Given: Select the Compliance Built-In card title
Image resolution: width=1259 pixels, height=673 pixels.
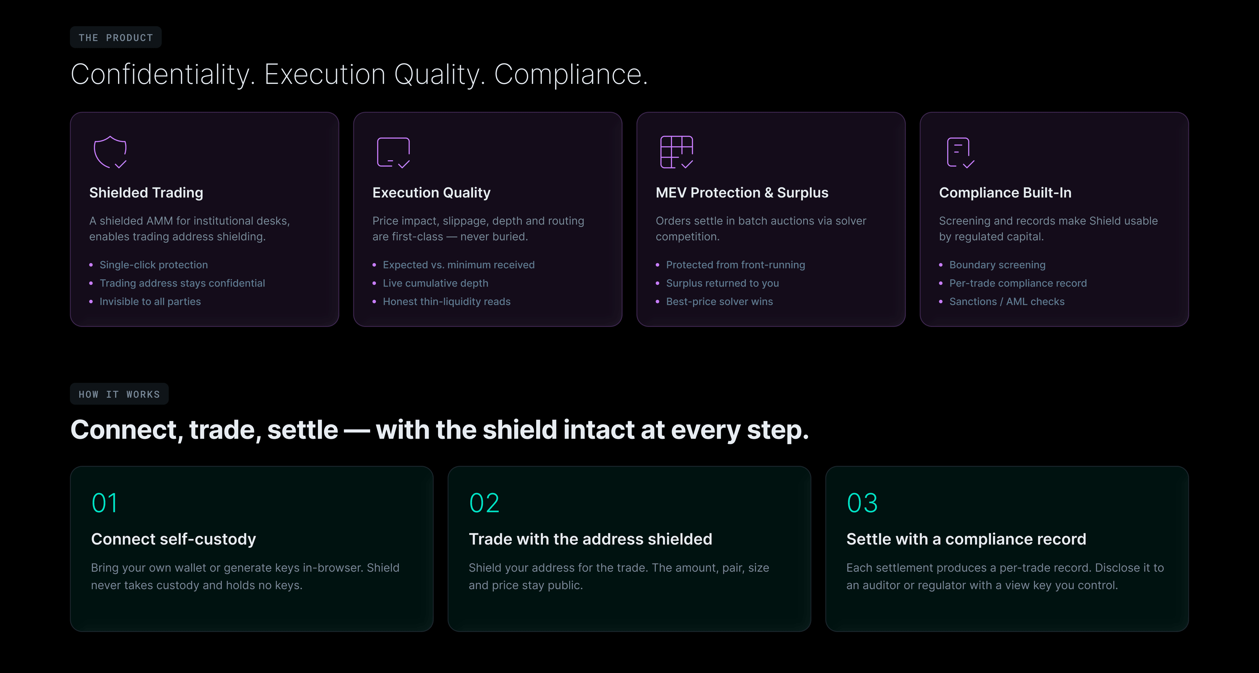Looking at the screenshot, I should (x=1005, y=192).
